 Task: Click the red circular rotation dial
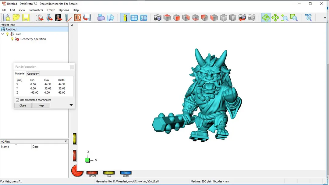[x=77, y=170]
